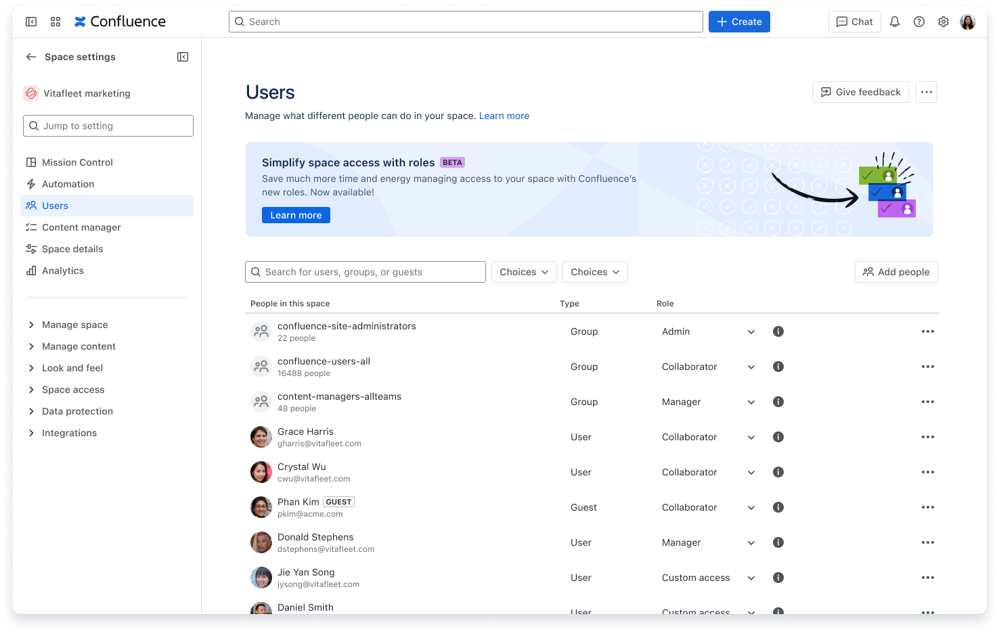Open the first Choices filter dropdown

524,272
